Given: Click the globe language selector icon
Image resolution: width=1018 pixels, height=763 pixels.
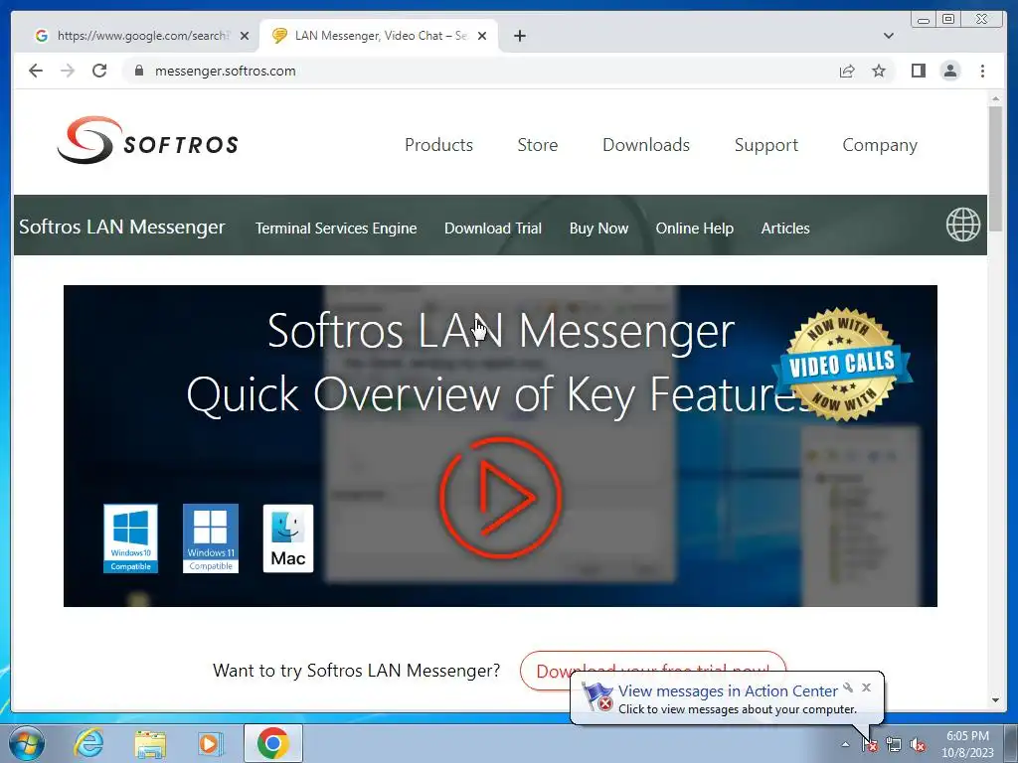Looking at the screenshot, I should 962,225.
